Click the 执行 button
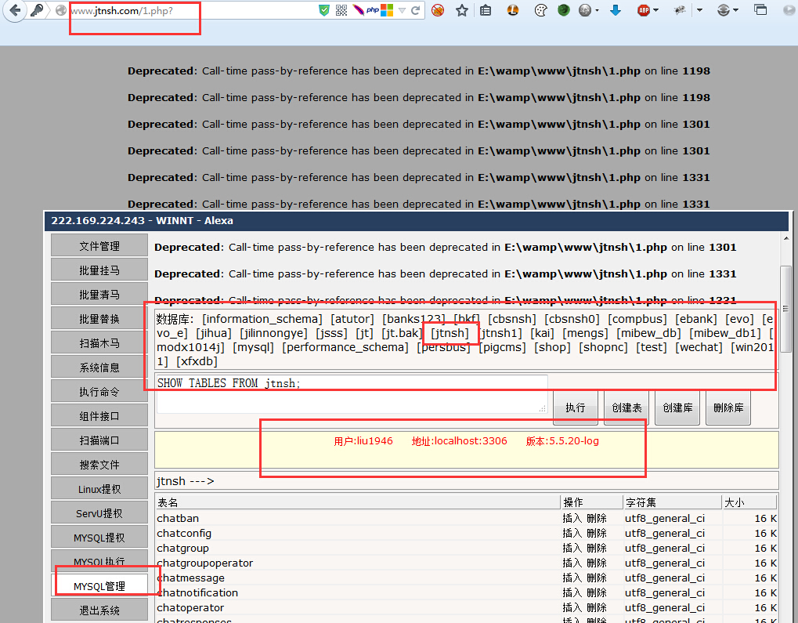Image resolution: width=798 pixels, height=623 pixels. tap(576, 407)
